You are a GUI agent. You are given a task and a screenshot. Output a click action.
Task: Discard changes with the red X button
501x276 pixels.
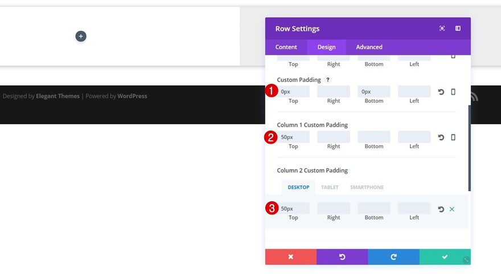[290, 257]
